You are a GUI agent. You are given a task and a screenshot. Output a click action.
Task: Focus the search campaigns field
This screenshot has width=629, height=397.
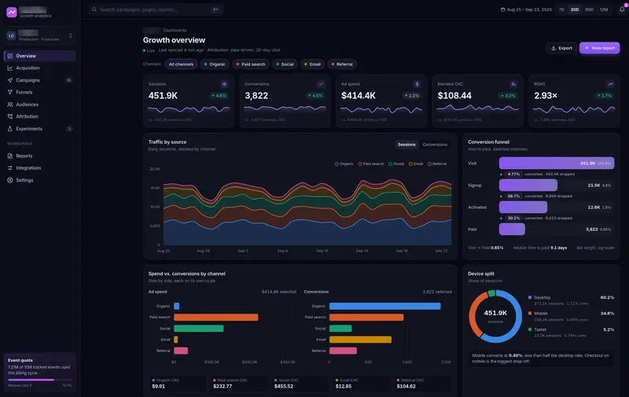156,9
